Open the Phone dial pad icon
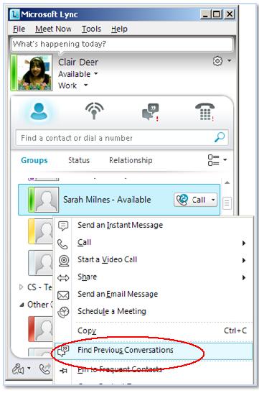The width and height of the screenshot is (259, 393). point(204,112)
